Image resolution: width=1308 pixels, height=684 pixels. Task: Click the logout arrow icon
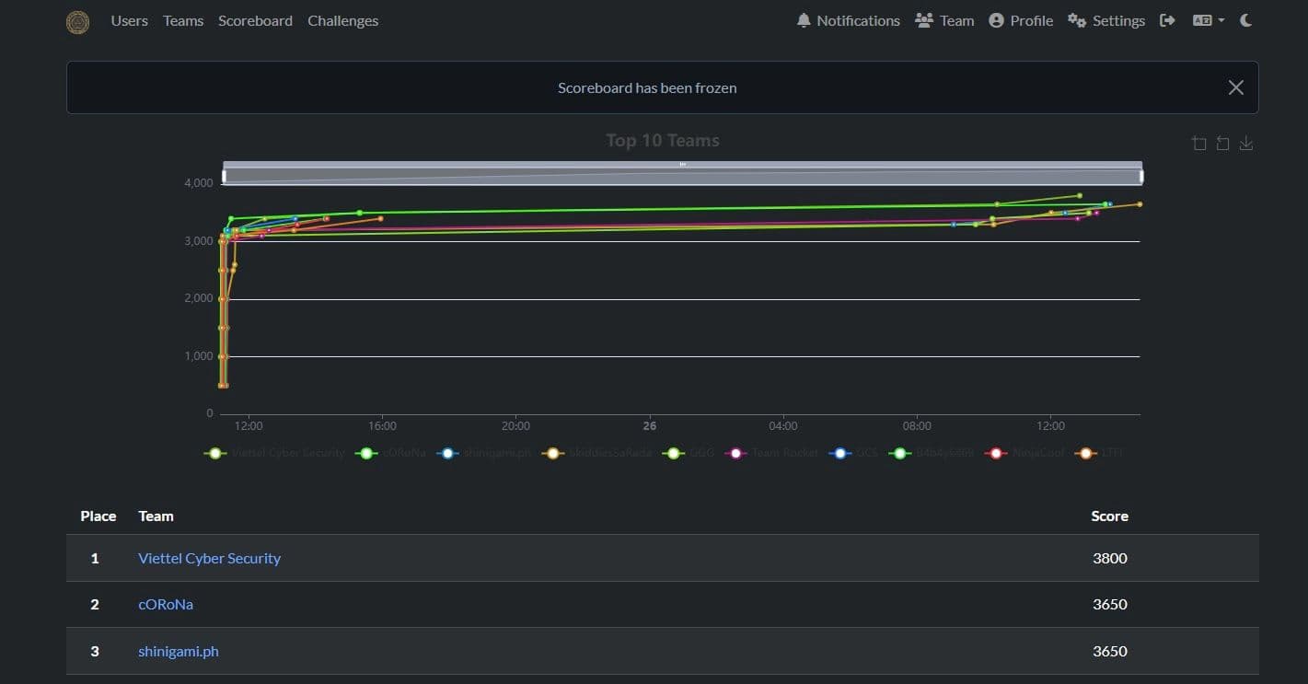pos(1167,20)
